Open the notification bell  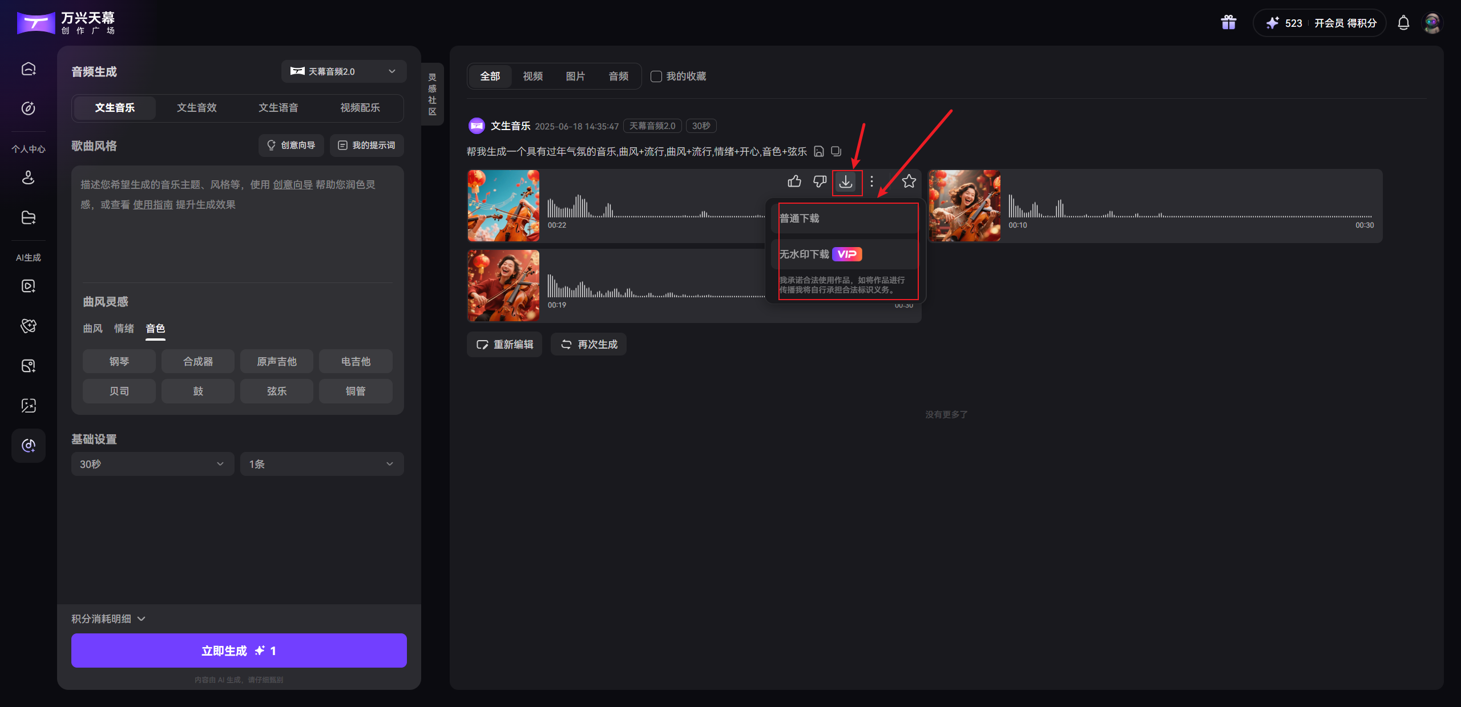click(x=1403, y=23)
